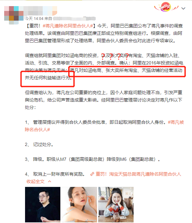Click the blurred source link after 来自
Viewport: 192px width, 223px height.
[x=74, y=19]
